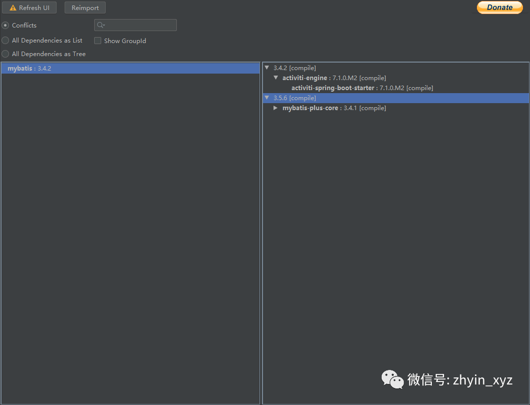Viewport: 530px width, 405px height.
Task: Collapse the 3.4.2 [compile] node
Action: click(x=267, y=68)
